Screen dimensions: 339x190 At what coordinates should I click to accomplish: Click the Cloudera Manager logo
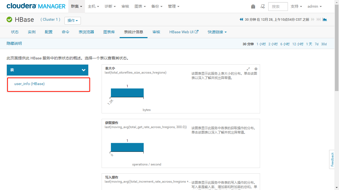[36, 6]
